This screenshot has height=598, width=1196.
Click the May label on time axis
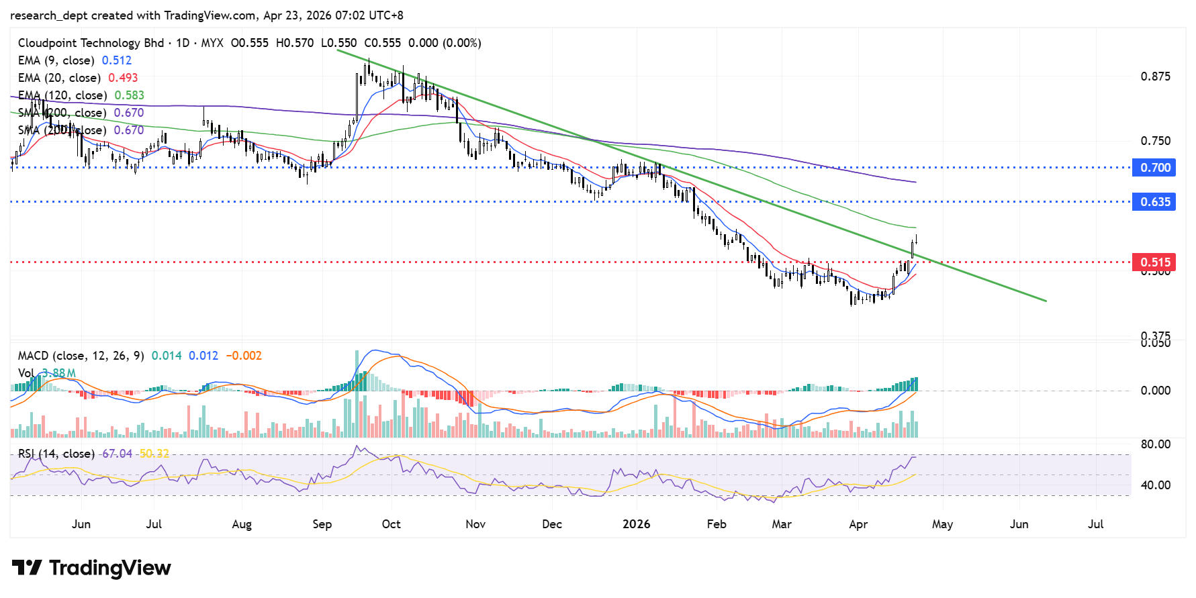click(941, 524)
